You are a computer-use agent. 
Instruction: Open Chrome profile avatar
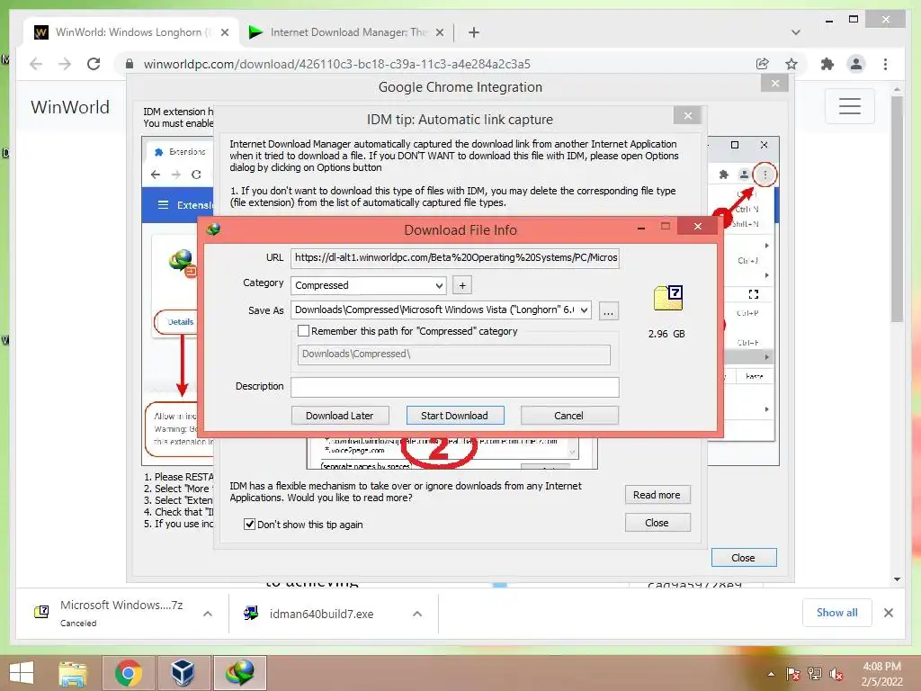pos(856,64)
